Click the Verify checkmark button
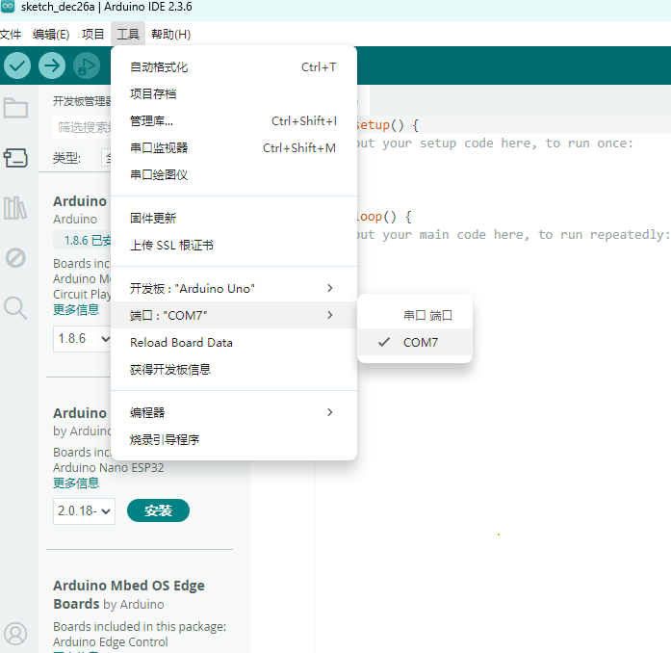 pyautogui.click(x=17, y=65)
